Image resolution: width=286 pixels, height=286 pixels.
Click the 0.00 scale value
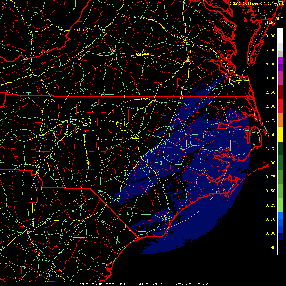[x=270, y=233]
